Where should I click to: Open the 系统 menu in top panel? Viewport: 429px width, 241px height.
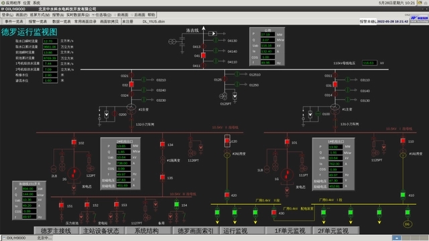tap(37, 3)
